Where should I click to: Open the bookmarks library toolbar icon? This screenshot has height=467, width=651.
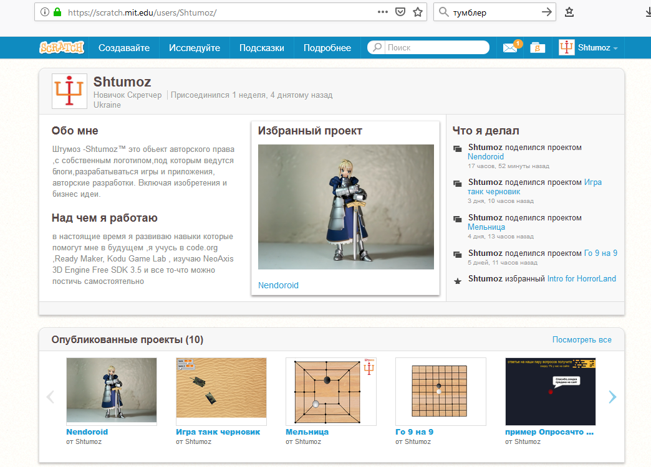(x=569, y=12)
